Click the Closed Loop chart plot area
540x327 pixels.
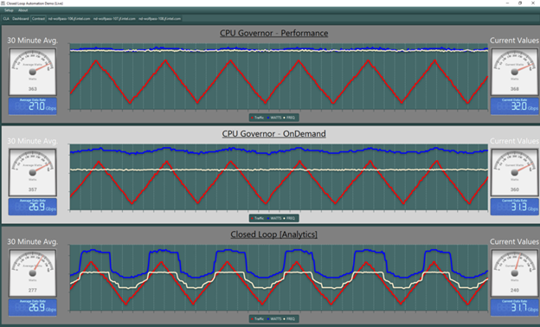(x=279, y=278)
